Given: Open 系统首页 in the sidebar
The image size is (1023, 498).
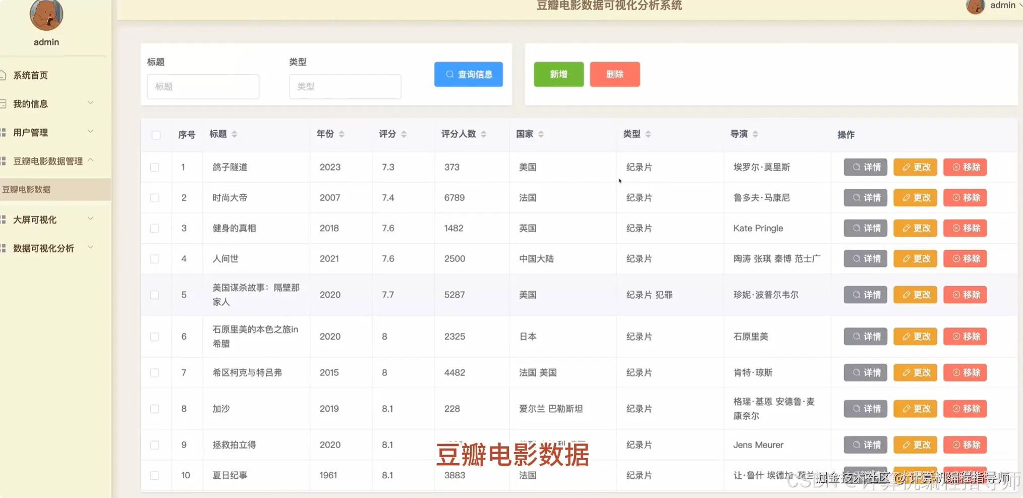Looking at the screenshot, I should click(30, 75).
